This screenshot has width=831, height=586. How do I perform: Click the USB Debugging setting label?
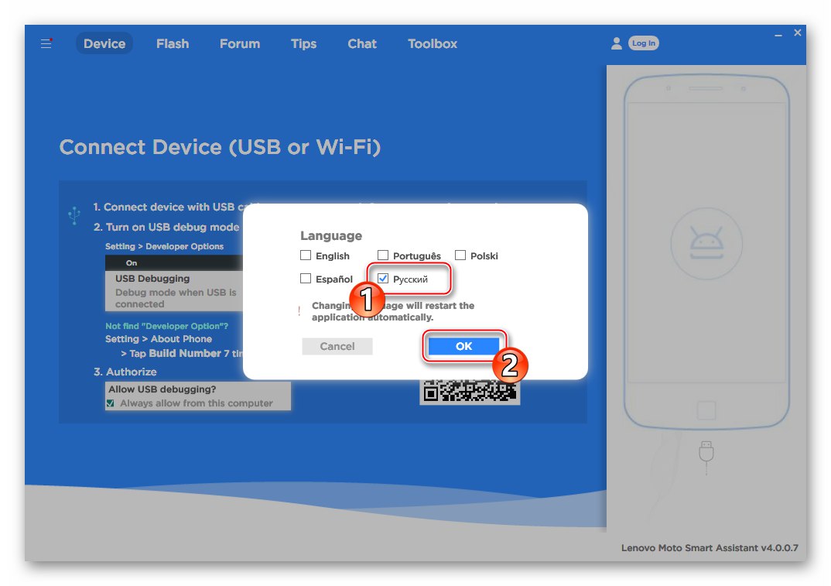pyautogui.click(x=152, y=279)
